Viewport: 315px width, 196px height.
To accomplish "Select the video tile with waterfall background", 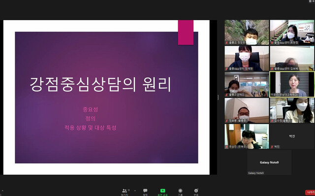I will pos(247,32).
